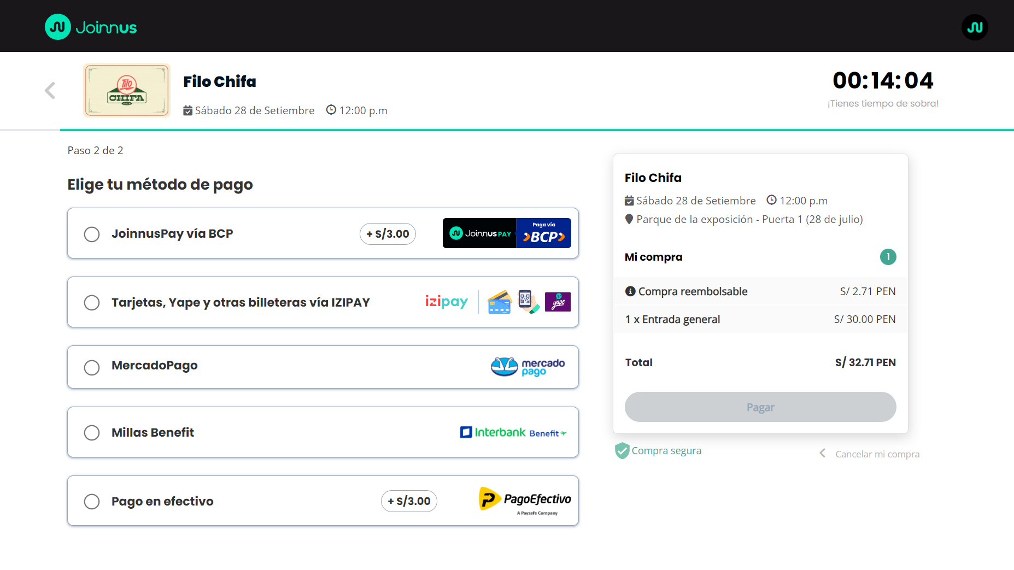The image size is (1014, 570).
Task: Click the Interbank Benefit logo
Action: tap(513, 432)
